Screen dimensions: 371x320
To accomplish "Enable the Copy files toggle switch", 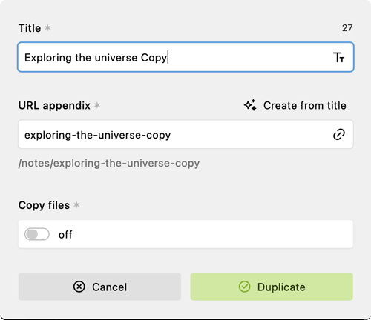I will [x=37, y=234].
